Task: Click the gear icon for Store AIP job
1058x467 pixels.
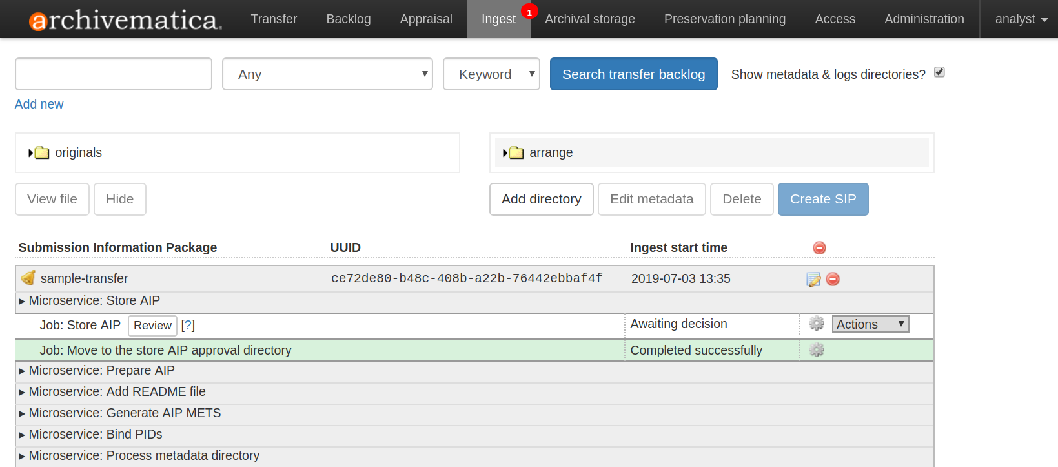Action: point(817,324)
